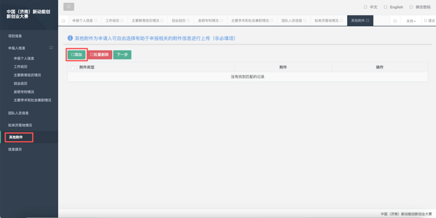Switch to the 工作经历 tab
This screenshot has height=218, width=436.
pyautogui.click(x=112, y=21)
